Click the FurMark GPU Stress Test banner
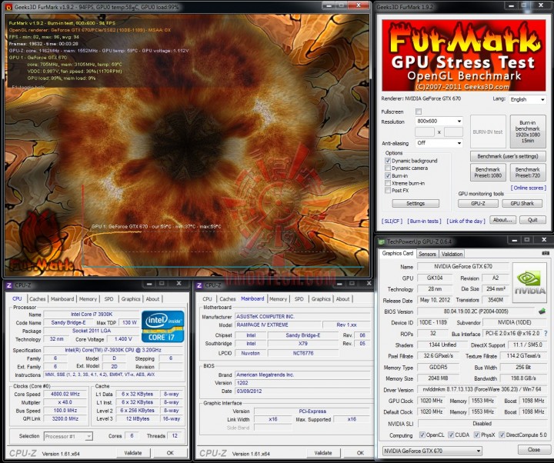The height and width of the screenshot is (463, 554). coord(463,55)
